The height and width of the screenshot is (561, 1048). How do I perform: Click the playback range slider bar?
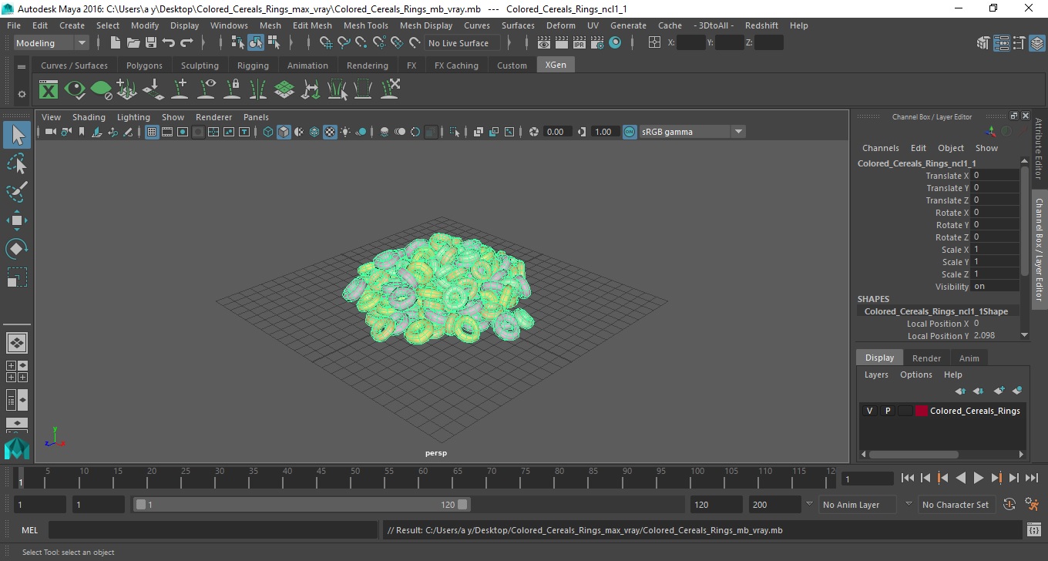click(301, 505)
